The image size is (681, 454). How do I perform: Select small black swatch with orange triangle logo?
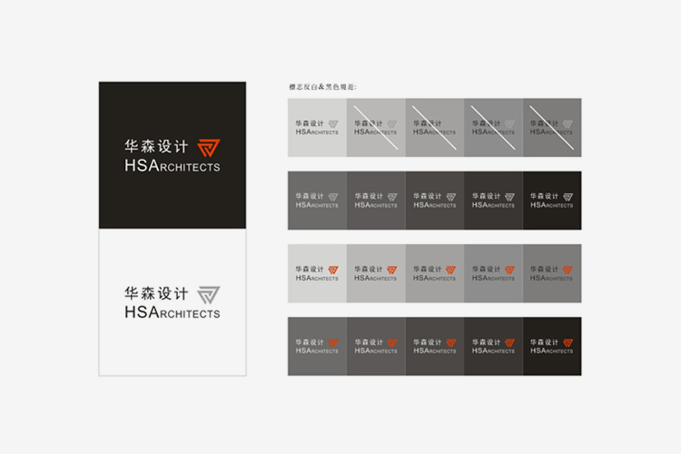tap(552, 346)
